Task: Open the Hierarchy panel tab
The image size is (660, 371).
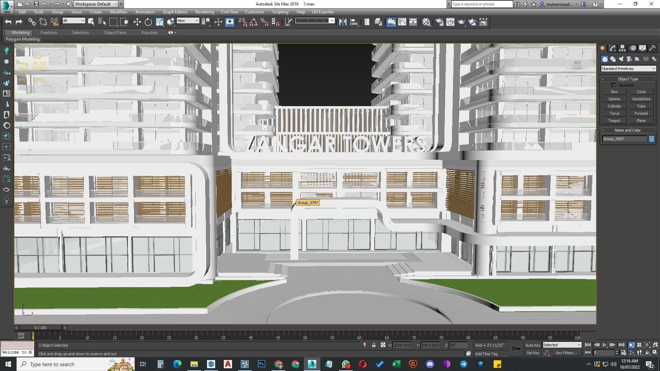Action: tap(623, 48)
